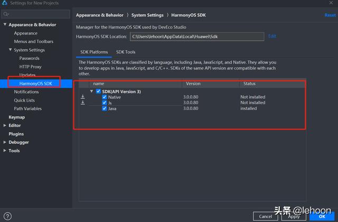Image resolution: width=338 pixels, height=222 pixels.
Task: Click Appearance & Behavior in breadcrumb
Action: 100,15
